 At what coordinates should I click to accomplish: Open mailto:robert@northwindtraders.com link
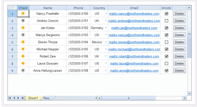tap(134, 56)
